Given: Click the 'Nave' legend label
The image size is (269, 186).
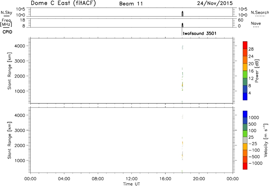Looking at the screenshot, I should click(x=256, y=24).
